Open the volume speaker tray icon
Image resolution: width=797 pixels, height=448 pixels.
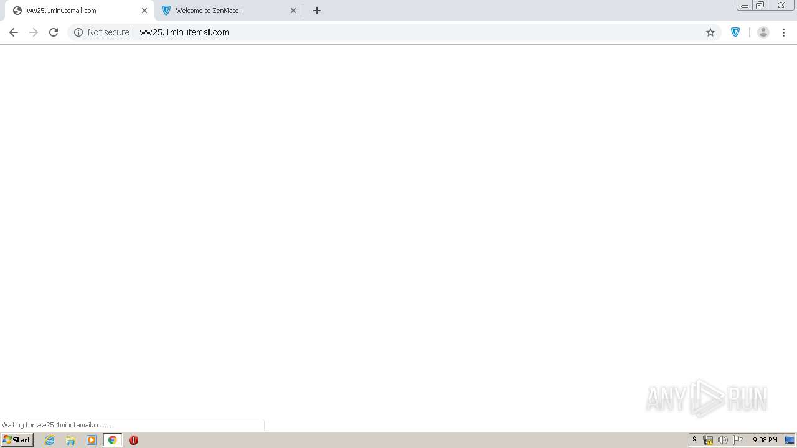coord(723,440)
